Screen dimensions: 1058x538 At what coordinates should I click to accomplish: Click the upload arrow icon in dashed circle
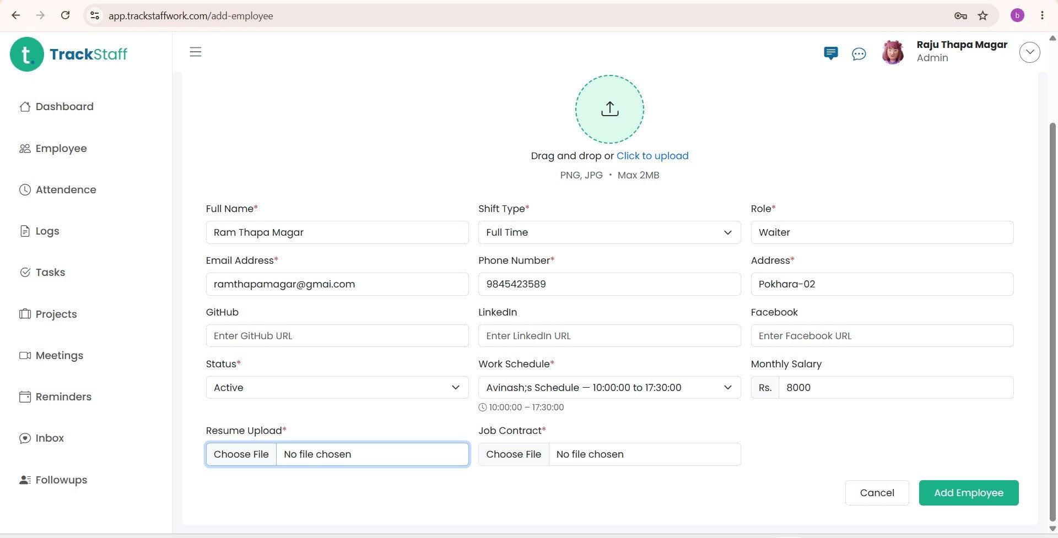(x=609, y=109)
